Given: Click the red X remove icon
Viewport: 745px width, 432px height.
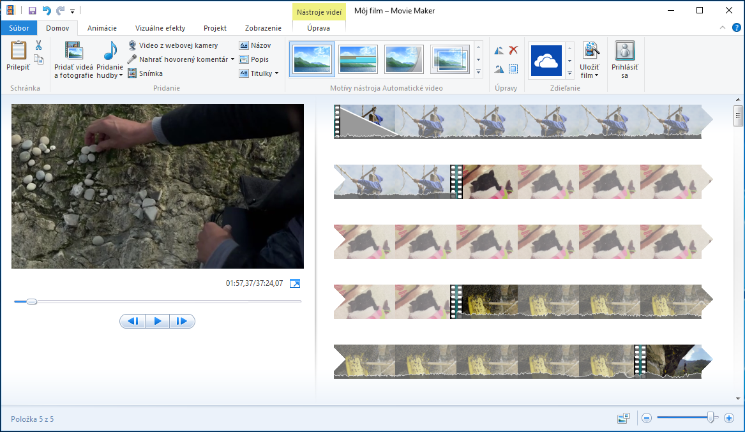Looking at the screenshot, I should coord(513,50).
